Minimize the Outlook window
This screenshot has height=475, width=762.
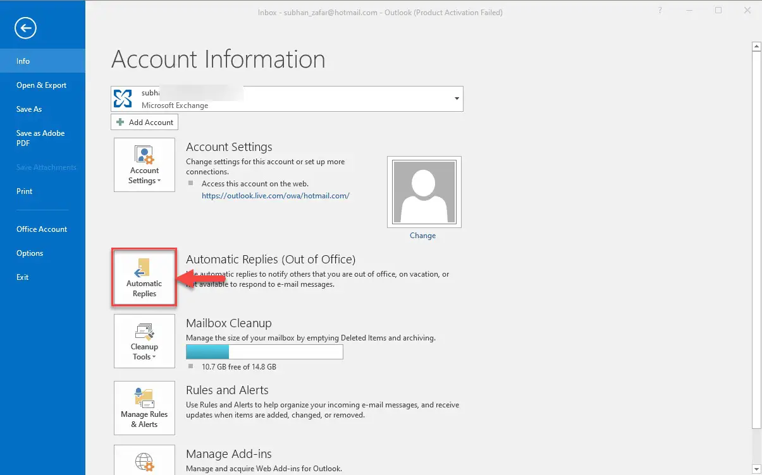tap(690, 11)
